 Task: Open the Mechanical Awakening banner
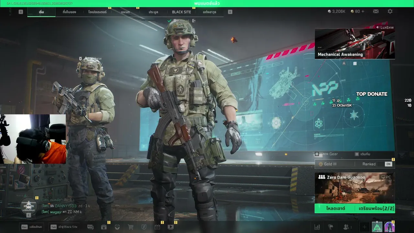355,44
